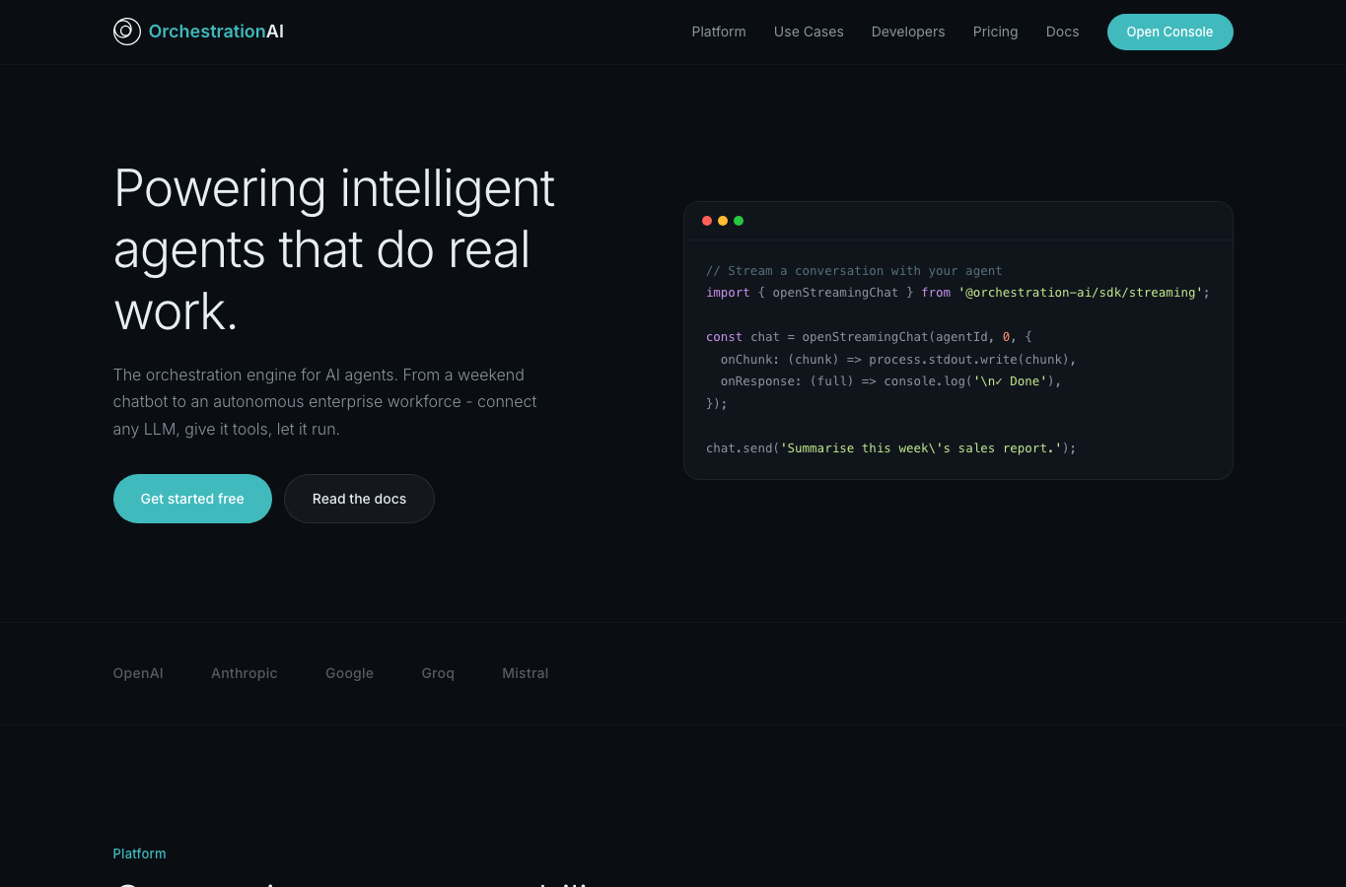Click the import openStreamingChat code line

point(957,293)
